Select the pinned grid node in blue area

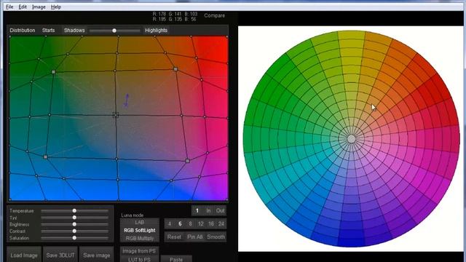point(45,156)
